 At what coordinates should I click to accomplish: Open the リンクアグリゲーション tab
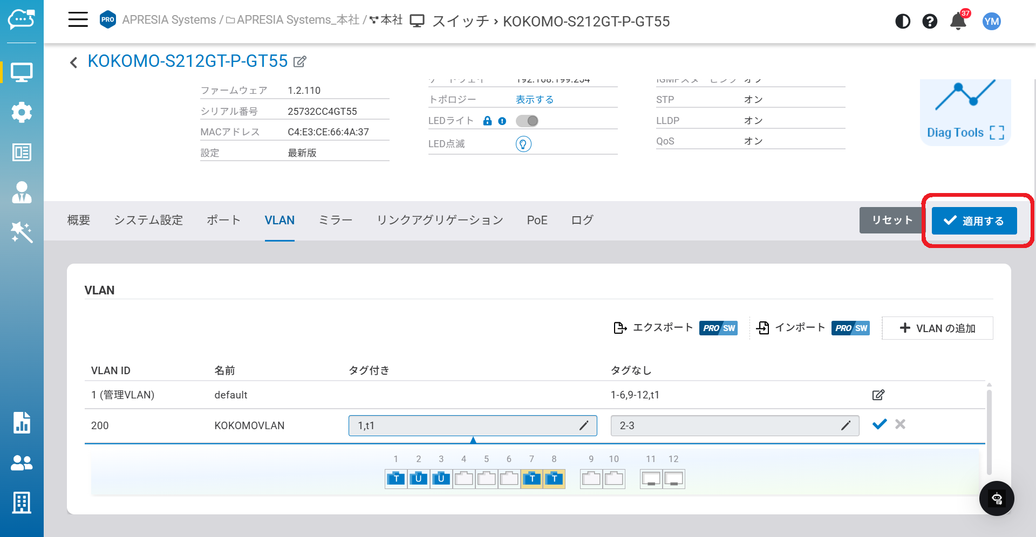(x=440, y=221)
